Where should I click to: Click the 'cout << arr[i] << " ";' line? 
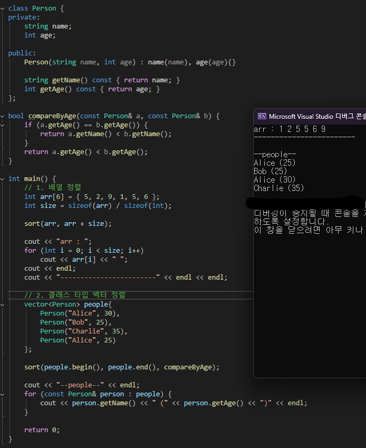coord(84,260)
